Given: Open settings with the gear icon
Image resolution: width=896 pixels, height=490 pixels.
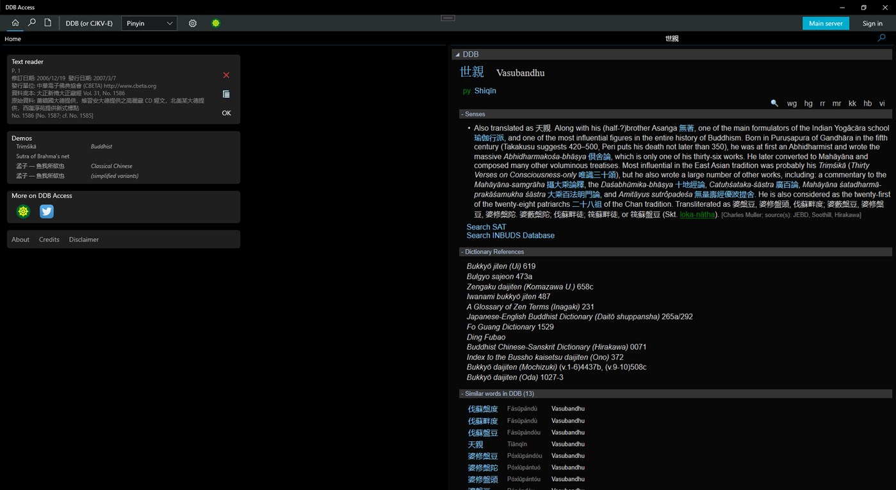Looking at the screenshot, I should point(192,23).
